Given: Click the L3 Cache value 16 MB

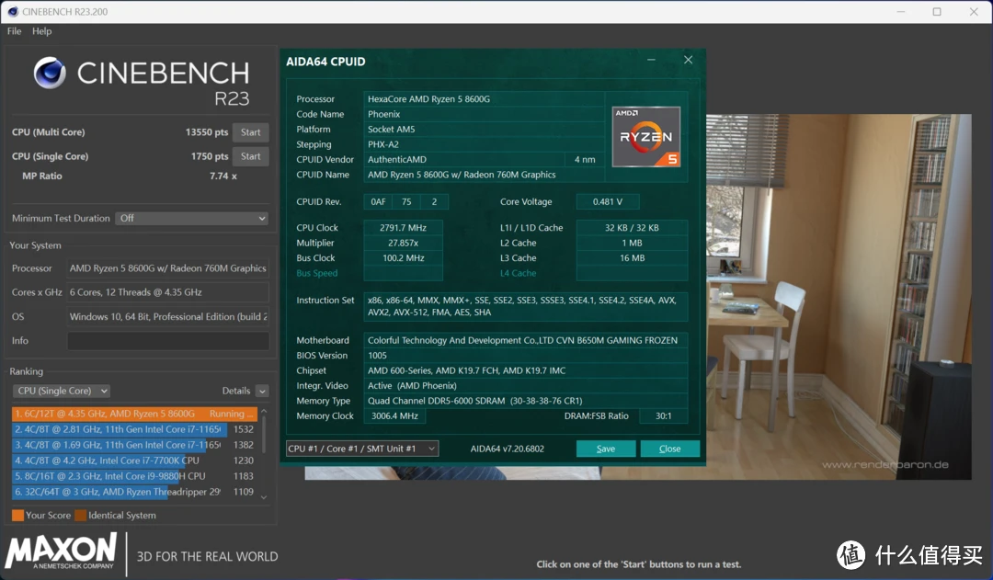Looking at the screenshot, I should (x=632, y=258).
